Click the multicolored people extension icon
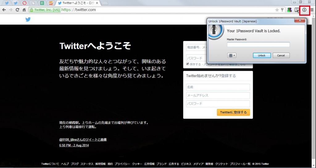 click(289, 10)
